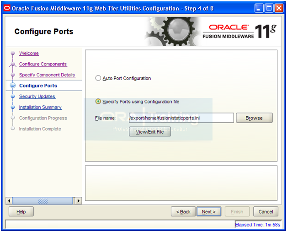Click the Welcome step bullet icon
The width and height of the screenshot is (287, 232).
tap(13, 53)
